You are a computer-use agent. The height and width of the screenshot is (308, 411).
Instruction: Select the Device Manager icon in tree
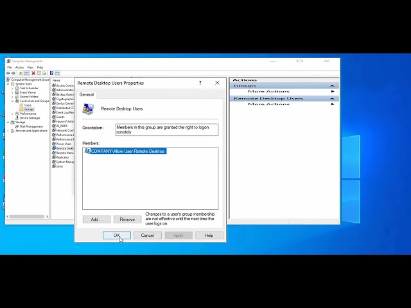[17, 118]
